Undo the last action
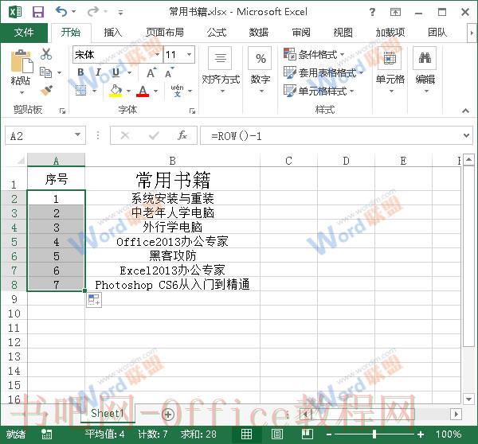This screenshot has height=444, width=478. [x=61, y=12]
